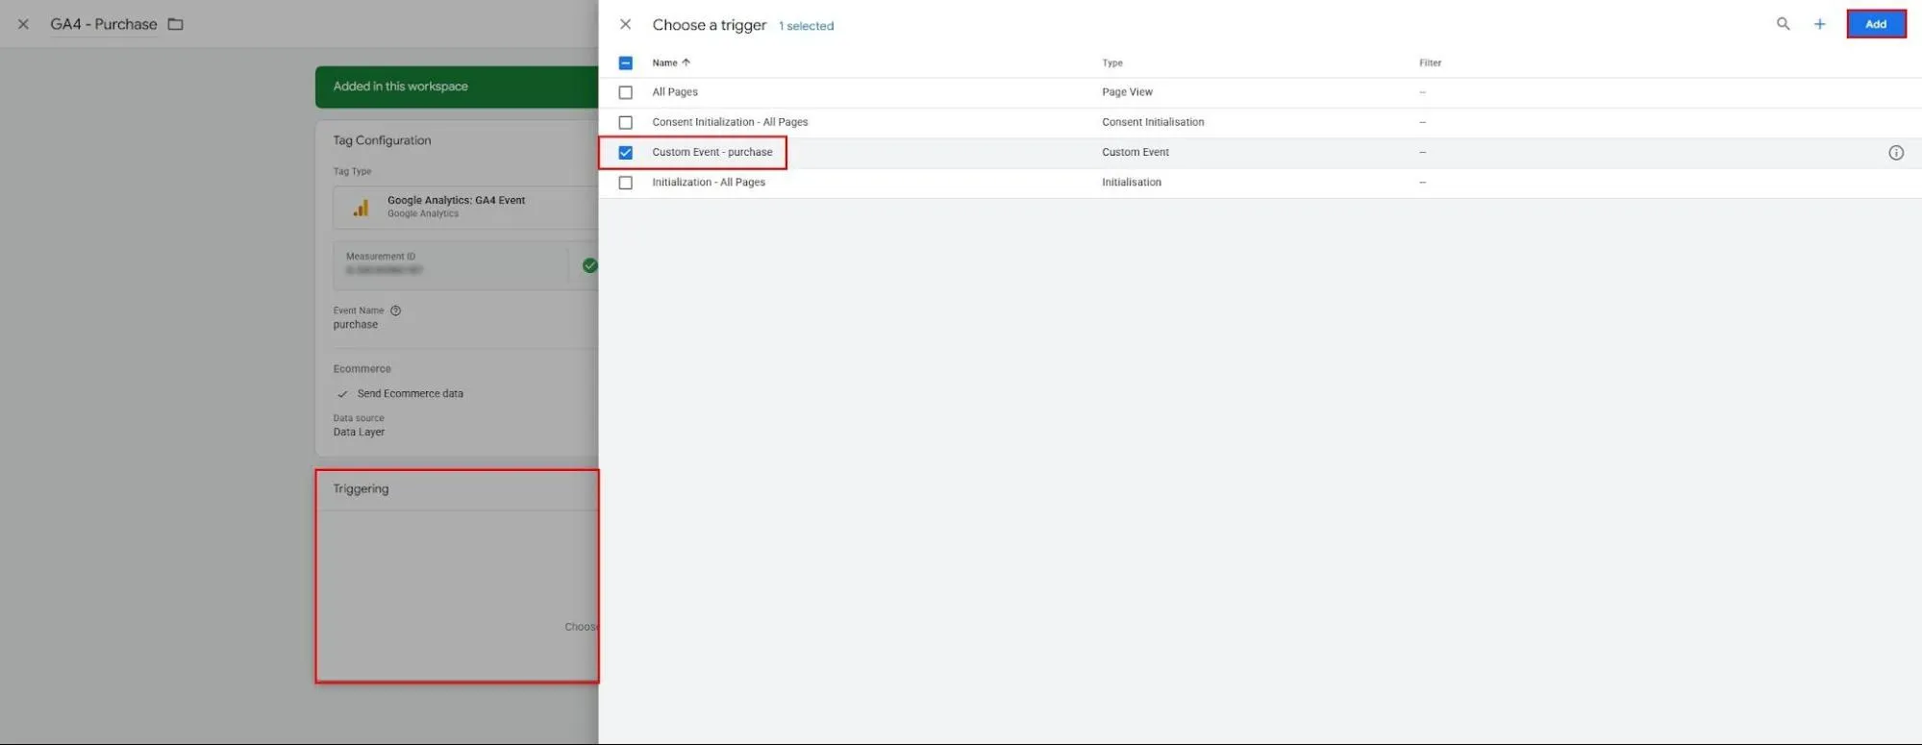Click the Event Name help question icon

[x=395, y=310]
